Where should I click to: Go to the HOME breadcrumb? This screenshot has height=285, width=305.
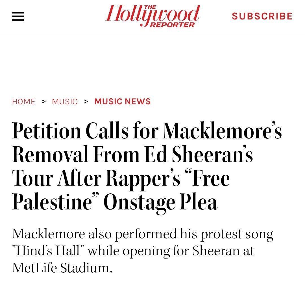[23, 101]
